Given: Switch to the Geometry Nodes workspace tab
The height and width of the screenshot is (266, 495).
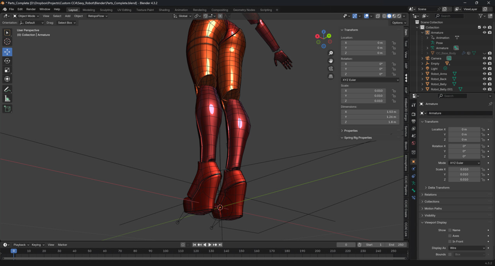Looking at the screenshot, I should click(244, 10).
